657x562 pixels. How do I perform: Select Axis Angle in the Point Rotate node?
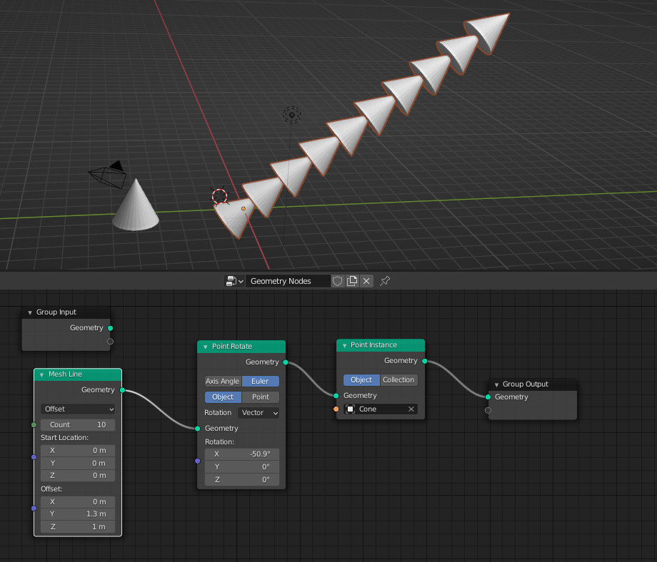coord(222,381)
